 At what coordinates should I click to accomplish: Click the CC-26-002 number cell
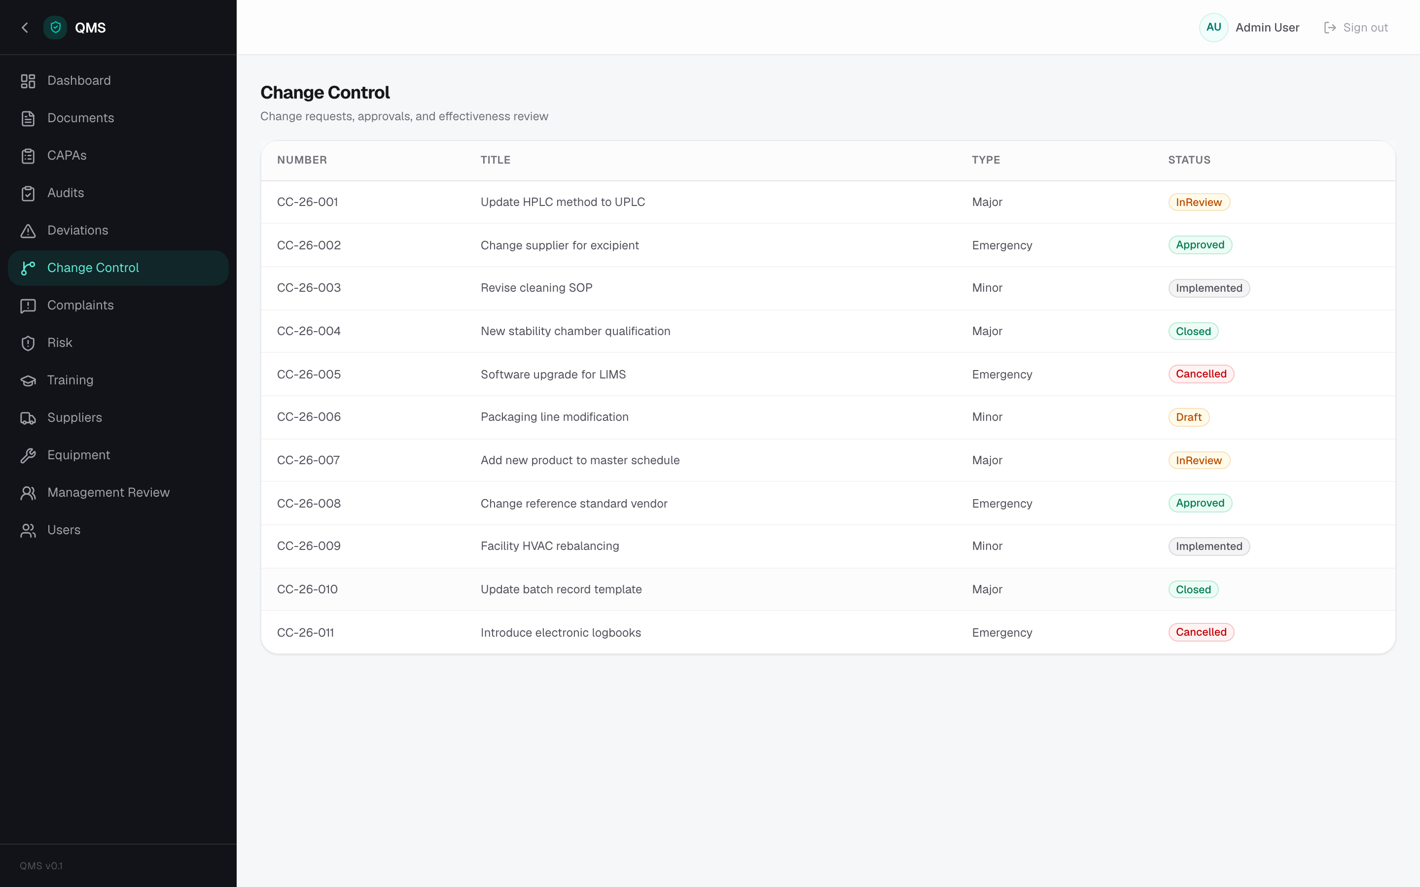309,245
